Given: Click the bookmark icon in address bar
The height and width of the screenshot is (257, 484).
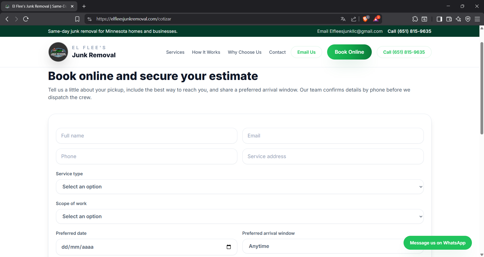Looking at the screenshot, I should pyautogui.click(x=77, y=19).
